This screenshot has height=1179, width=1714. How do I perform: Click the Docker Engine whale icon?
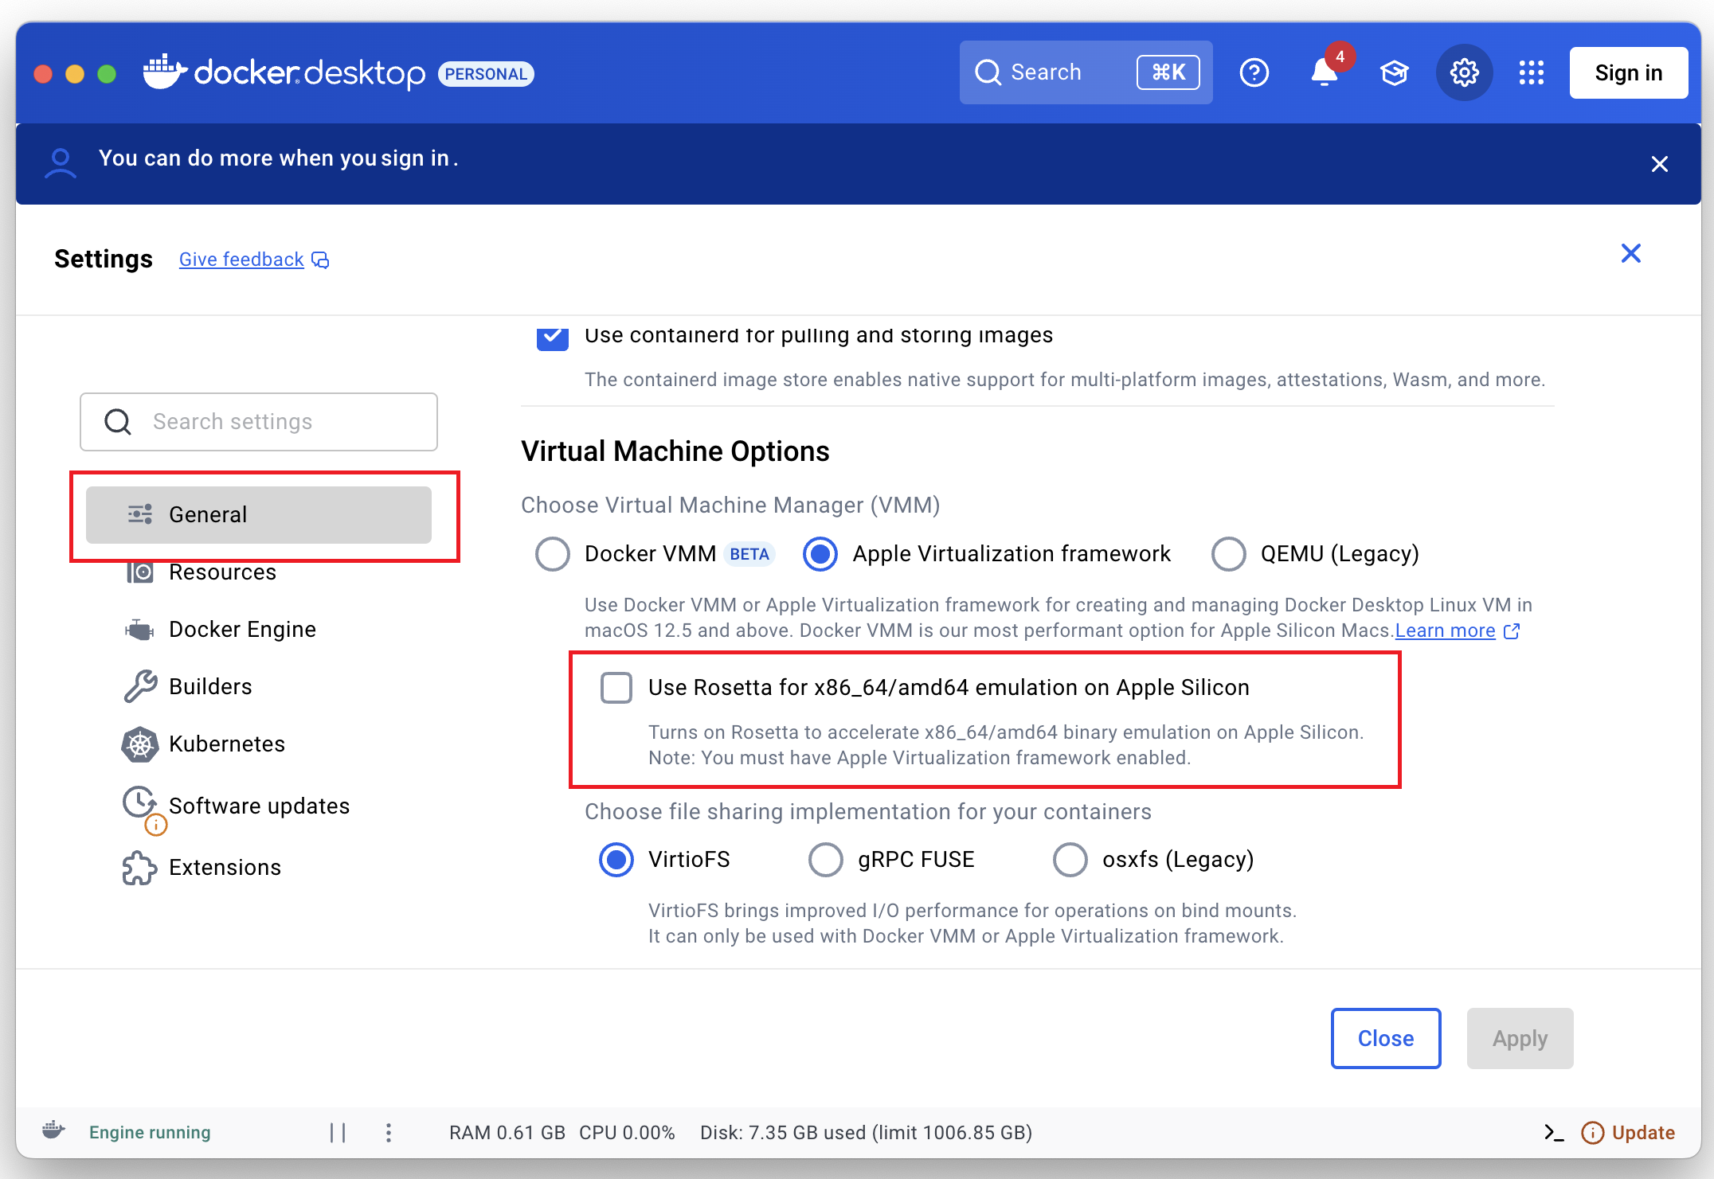click(x=140, y=629)
